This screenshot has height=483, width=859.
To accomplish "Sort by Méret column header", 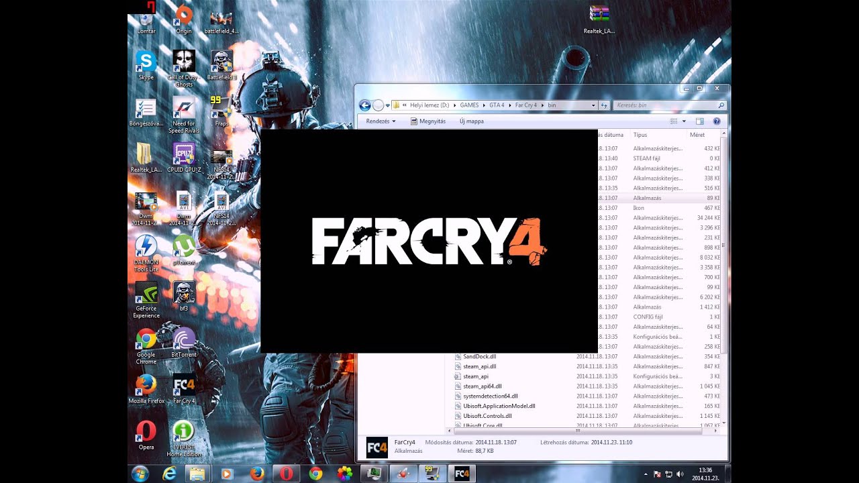I will [703, 135].
